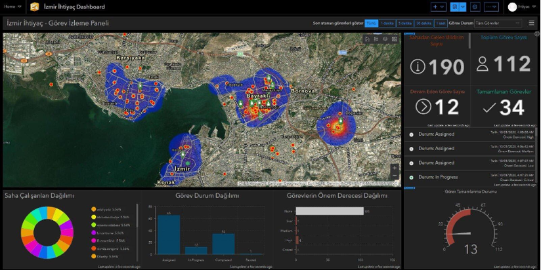The width and height of the screenshot is (541, 270).
Task: Select the Assigned task with Low priority
Action: pyautogui.click(x=471, y=163)
